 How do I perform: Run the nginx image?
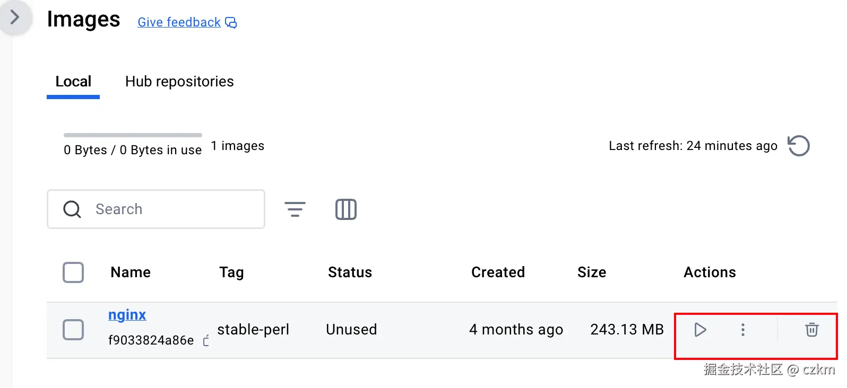[x=700, y=330]
